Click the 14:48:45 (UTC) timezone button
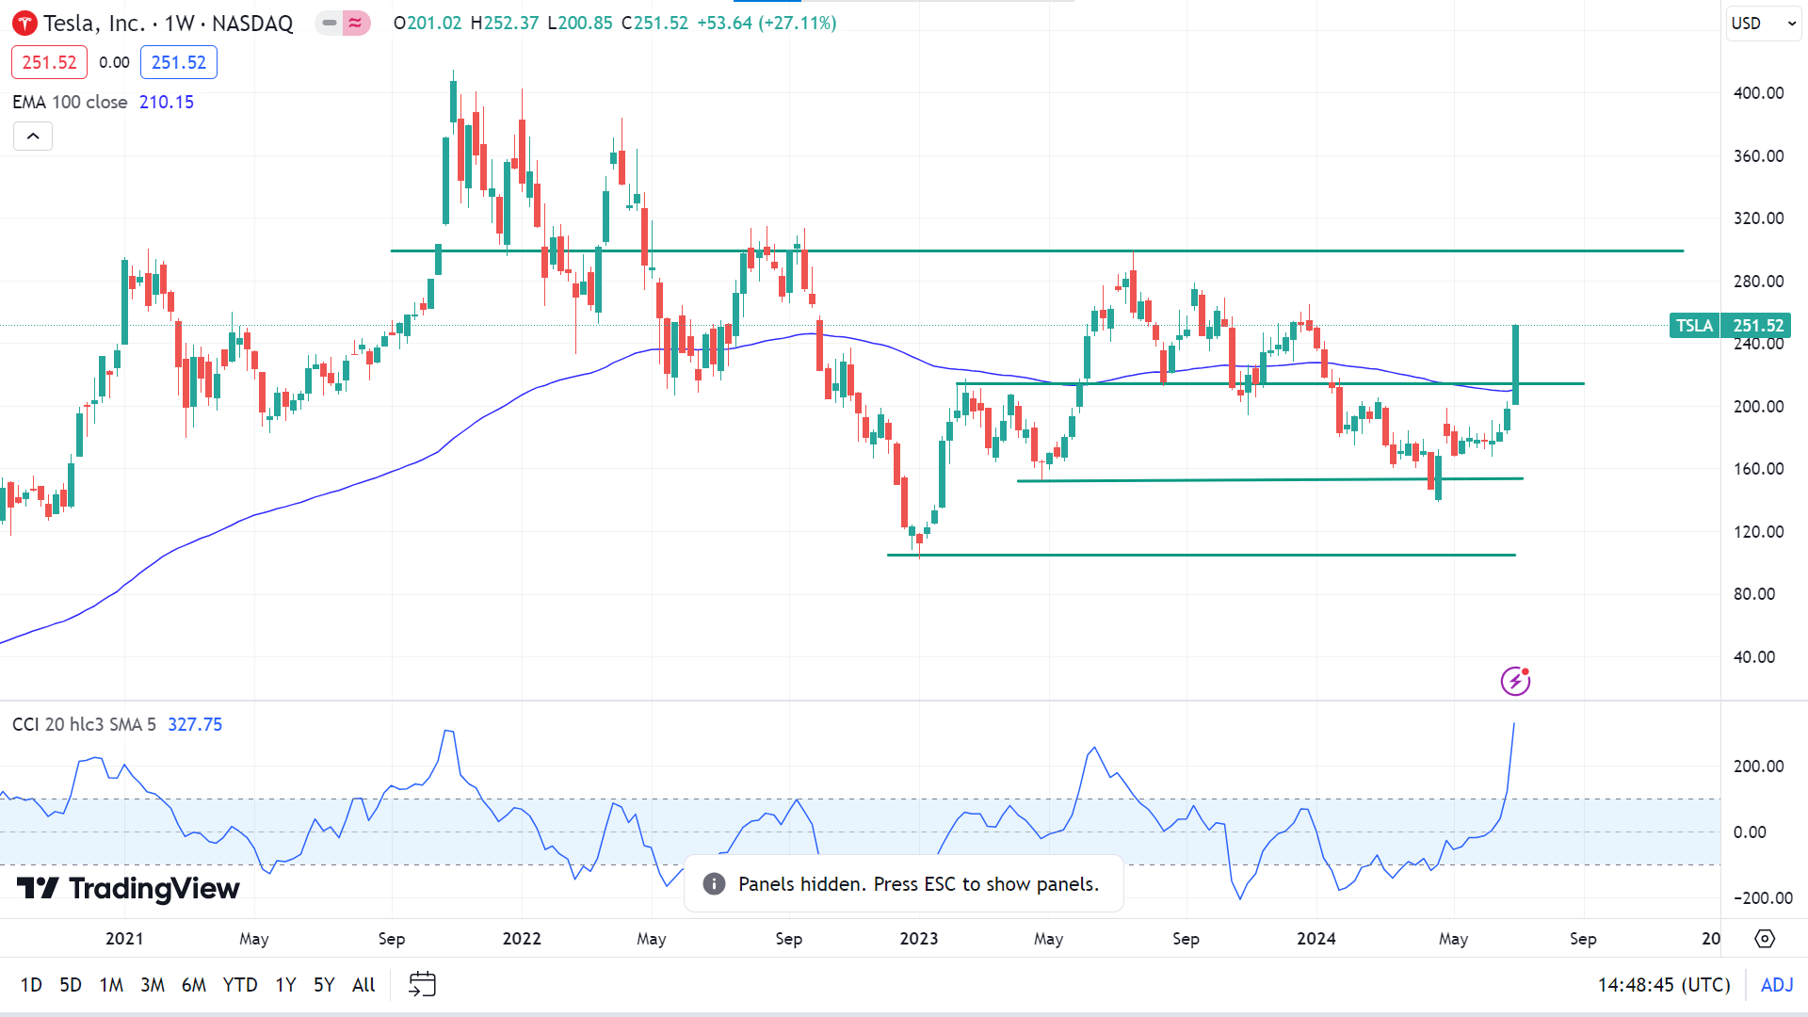Viewport: 1808px width, 1017px height. coord(1664,985)
